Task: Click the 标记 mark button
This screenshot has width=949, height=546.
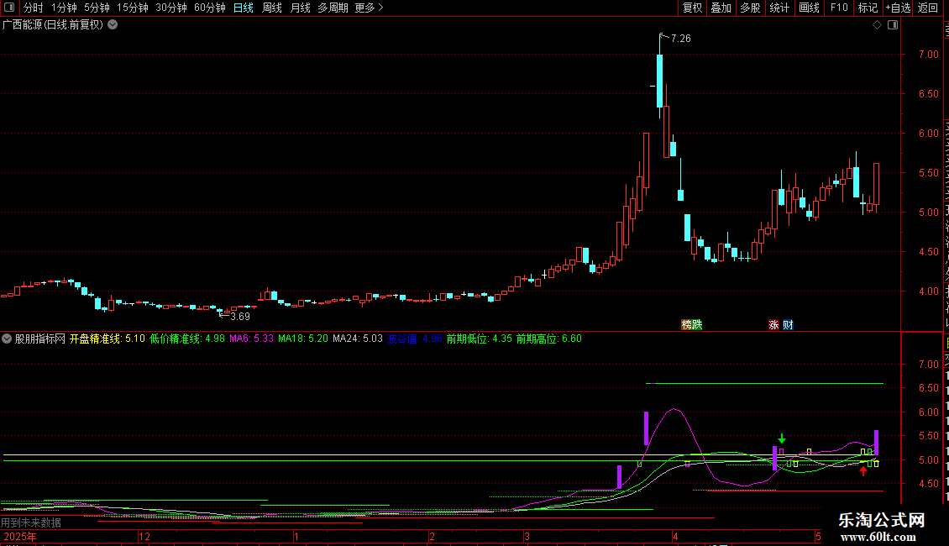Action: pyautogui.click(x=868, y=8)
